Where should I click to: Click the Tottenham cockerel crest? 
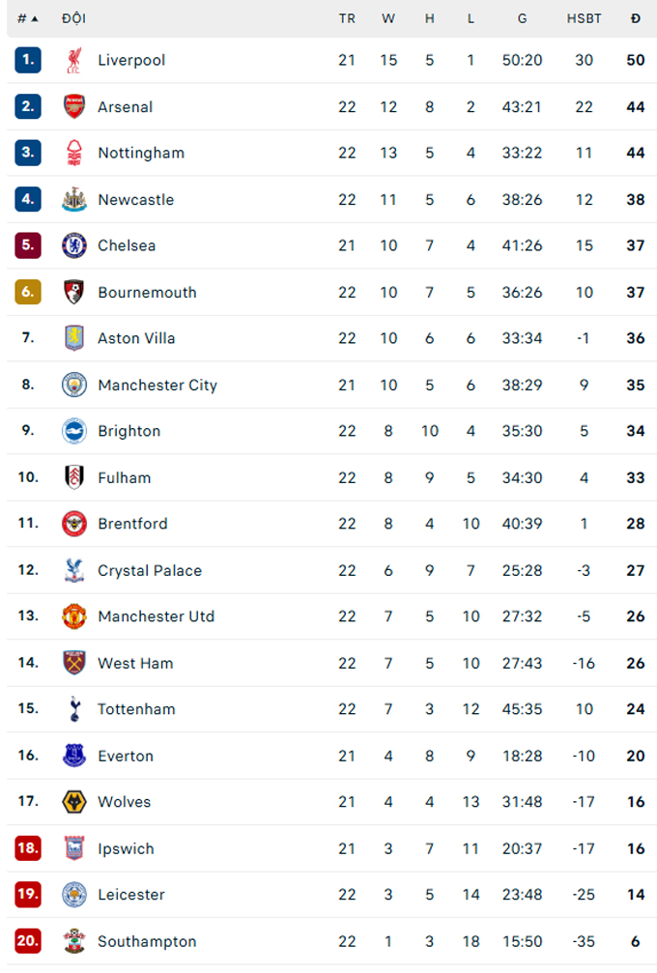coord(74,708)
